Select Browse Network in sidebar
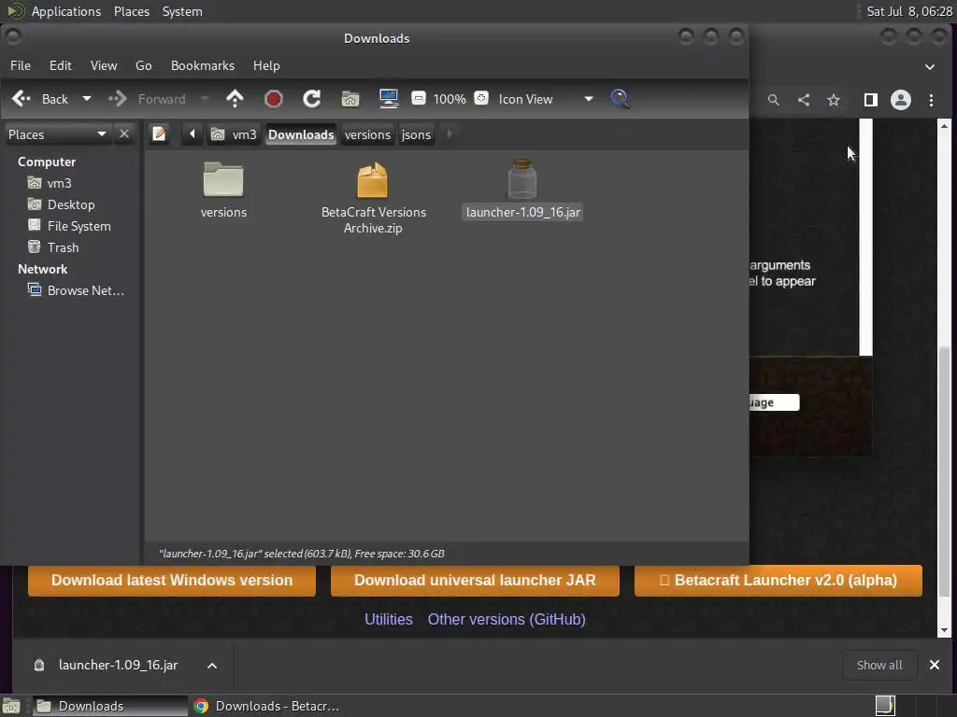 [77, 291]
